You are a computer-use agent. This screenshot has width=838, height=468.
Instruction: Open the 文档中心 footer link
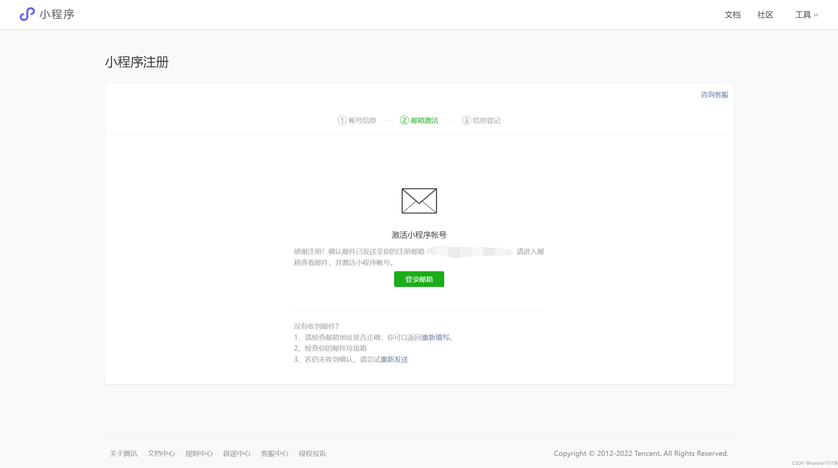[161, 454]
